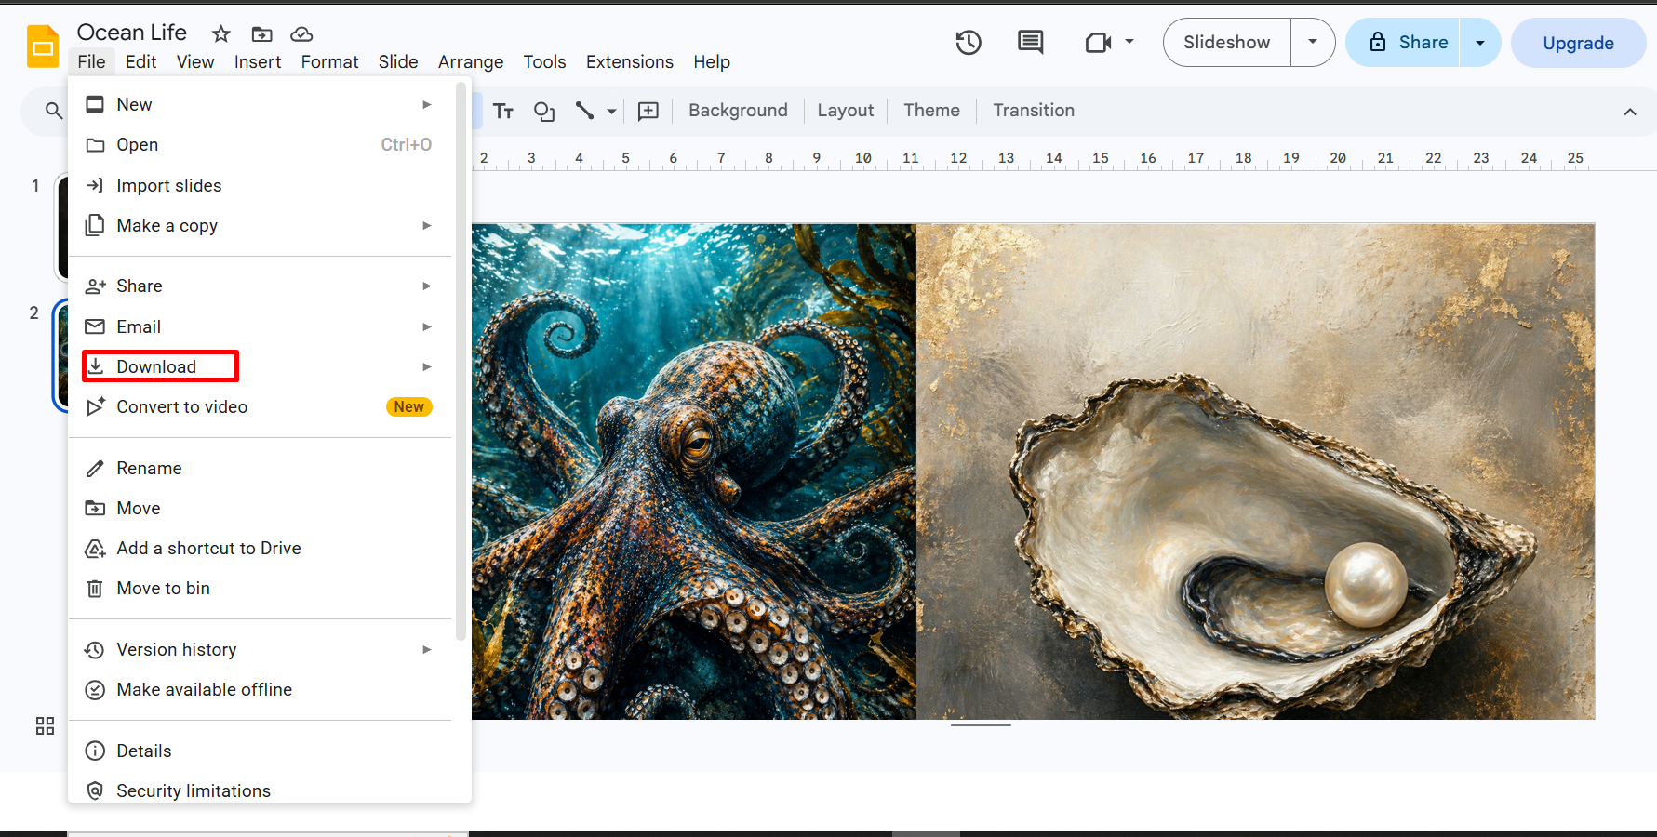Expand the Version history submenu arrow
This screenshot has height=837, width=1657.
click(x=427, y=649)
